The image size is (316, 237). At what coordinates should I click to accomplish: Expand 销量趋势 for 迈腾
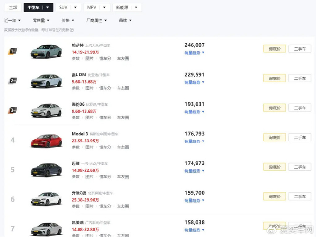click(195, 171)
